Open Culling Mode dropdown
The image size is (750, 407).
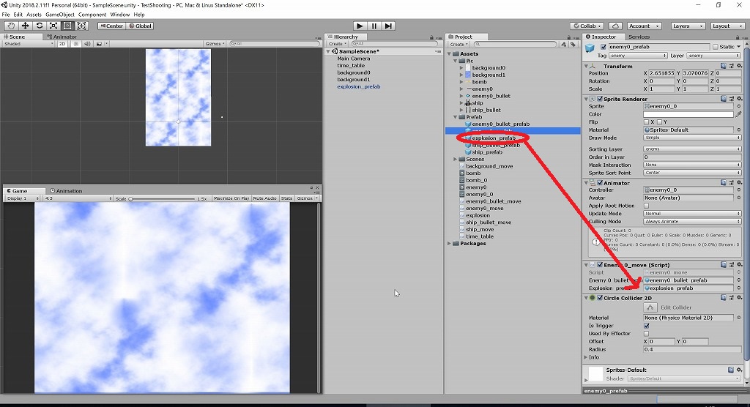coord(693,222)
